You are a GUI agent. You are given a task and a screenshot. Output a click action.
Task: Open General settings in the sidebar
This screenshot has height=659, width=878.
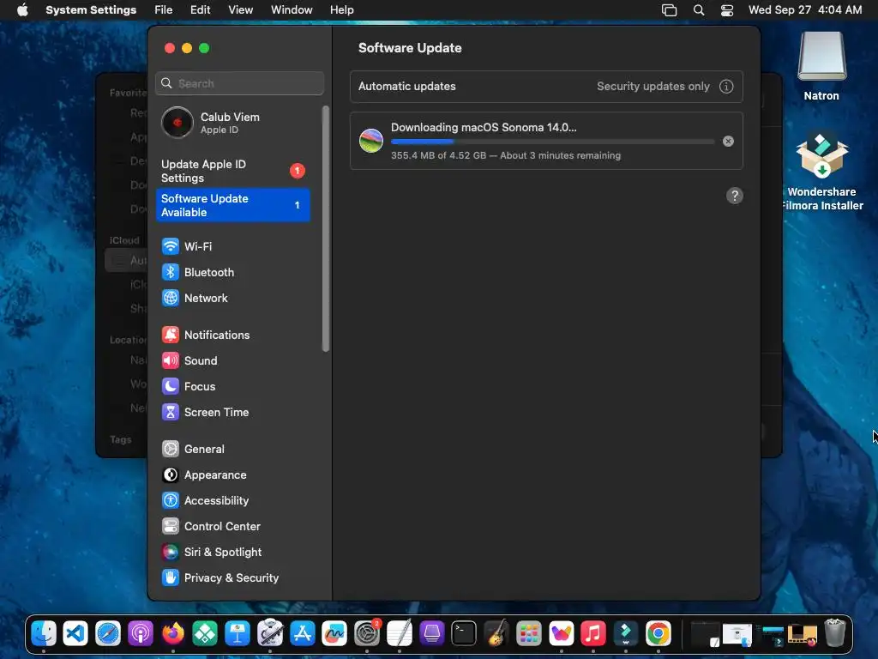point(232,450)
